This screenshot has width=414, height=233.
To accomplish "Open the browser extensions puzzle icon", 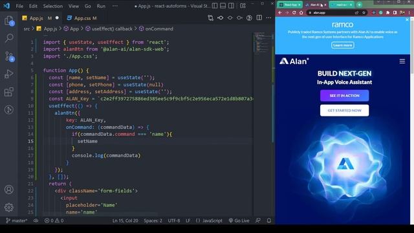I will [x=387, y=13].
